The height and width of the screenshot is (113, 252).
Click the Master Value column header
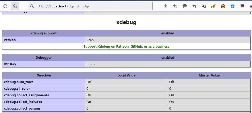(209, 75)
